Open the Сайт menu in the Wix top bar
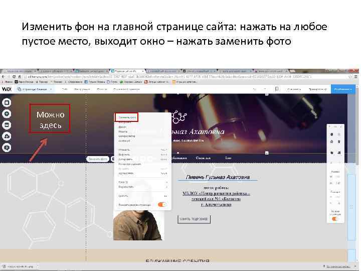This screenshot has height=271, width=361. tap(65, 89)
